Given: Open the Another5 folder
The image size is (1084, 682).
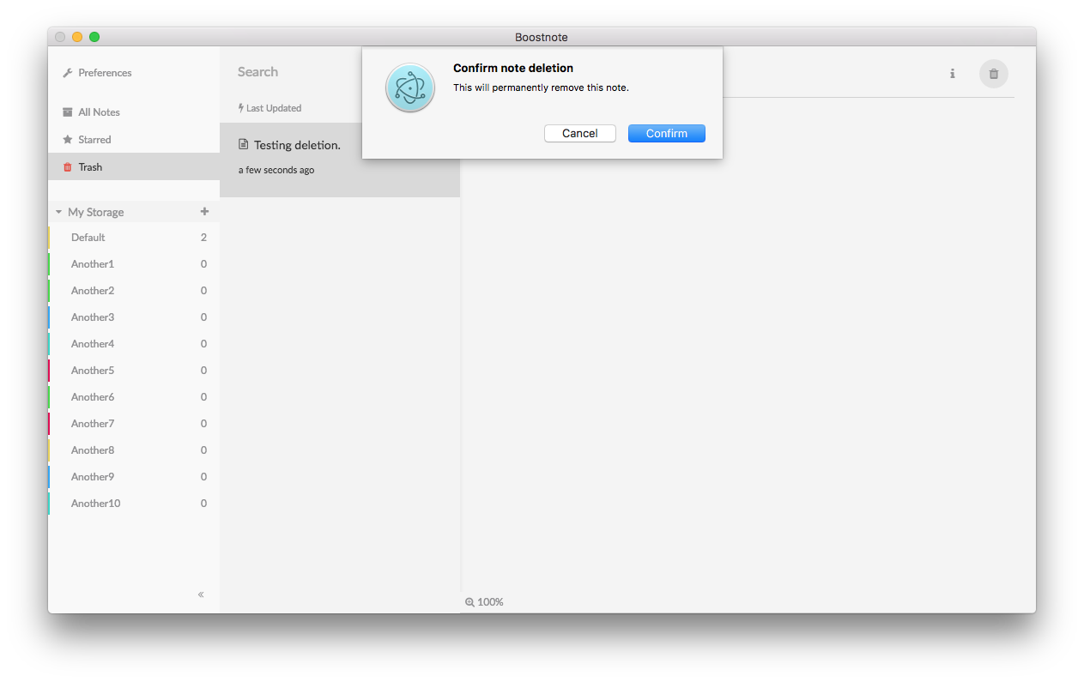Looking at the screenshot, I should click(x=93, y=370).
